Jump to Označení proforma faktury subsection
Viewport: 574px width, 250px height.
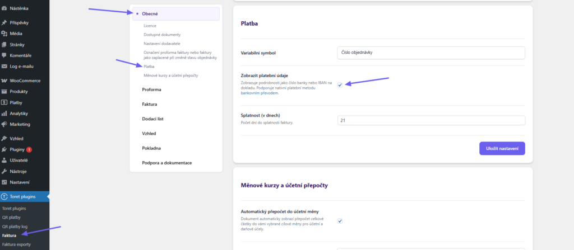(x=180, y=55)
